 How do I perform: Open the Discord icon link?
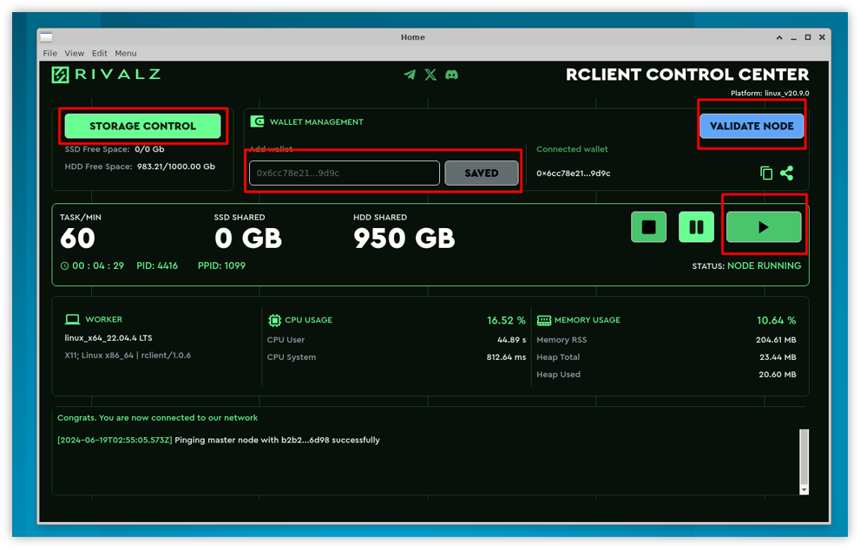coord(451,75)
